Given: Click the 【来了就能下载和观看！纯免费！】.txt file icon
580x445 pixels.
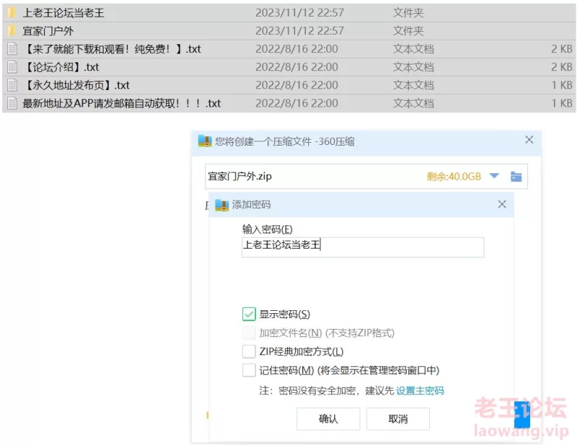Looking at the screenshot, I should coord(12,49).
